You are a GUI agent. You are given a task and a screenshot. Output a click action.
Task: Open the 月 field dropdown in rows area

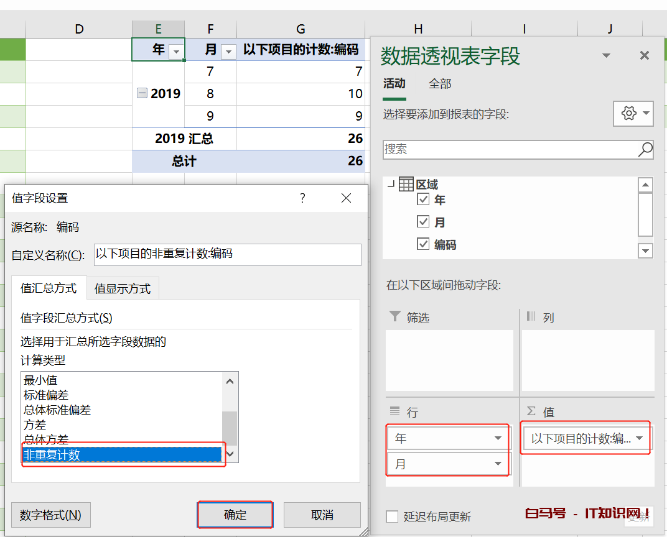click(x=498, y=463)
